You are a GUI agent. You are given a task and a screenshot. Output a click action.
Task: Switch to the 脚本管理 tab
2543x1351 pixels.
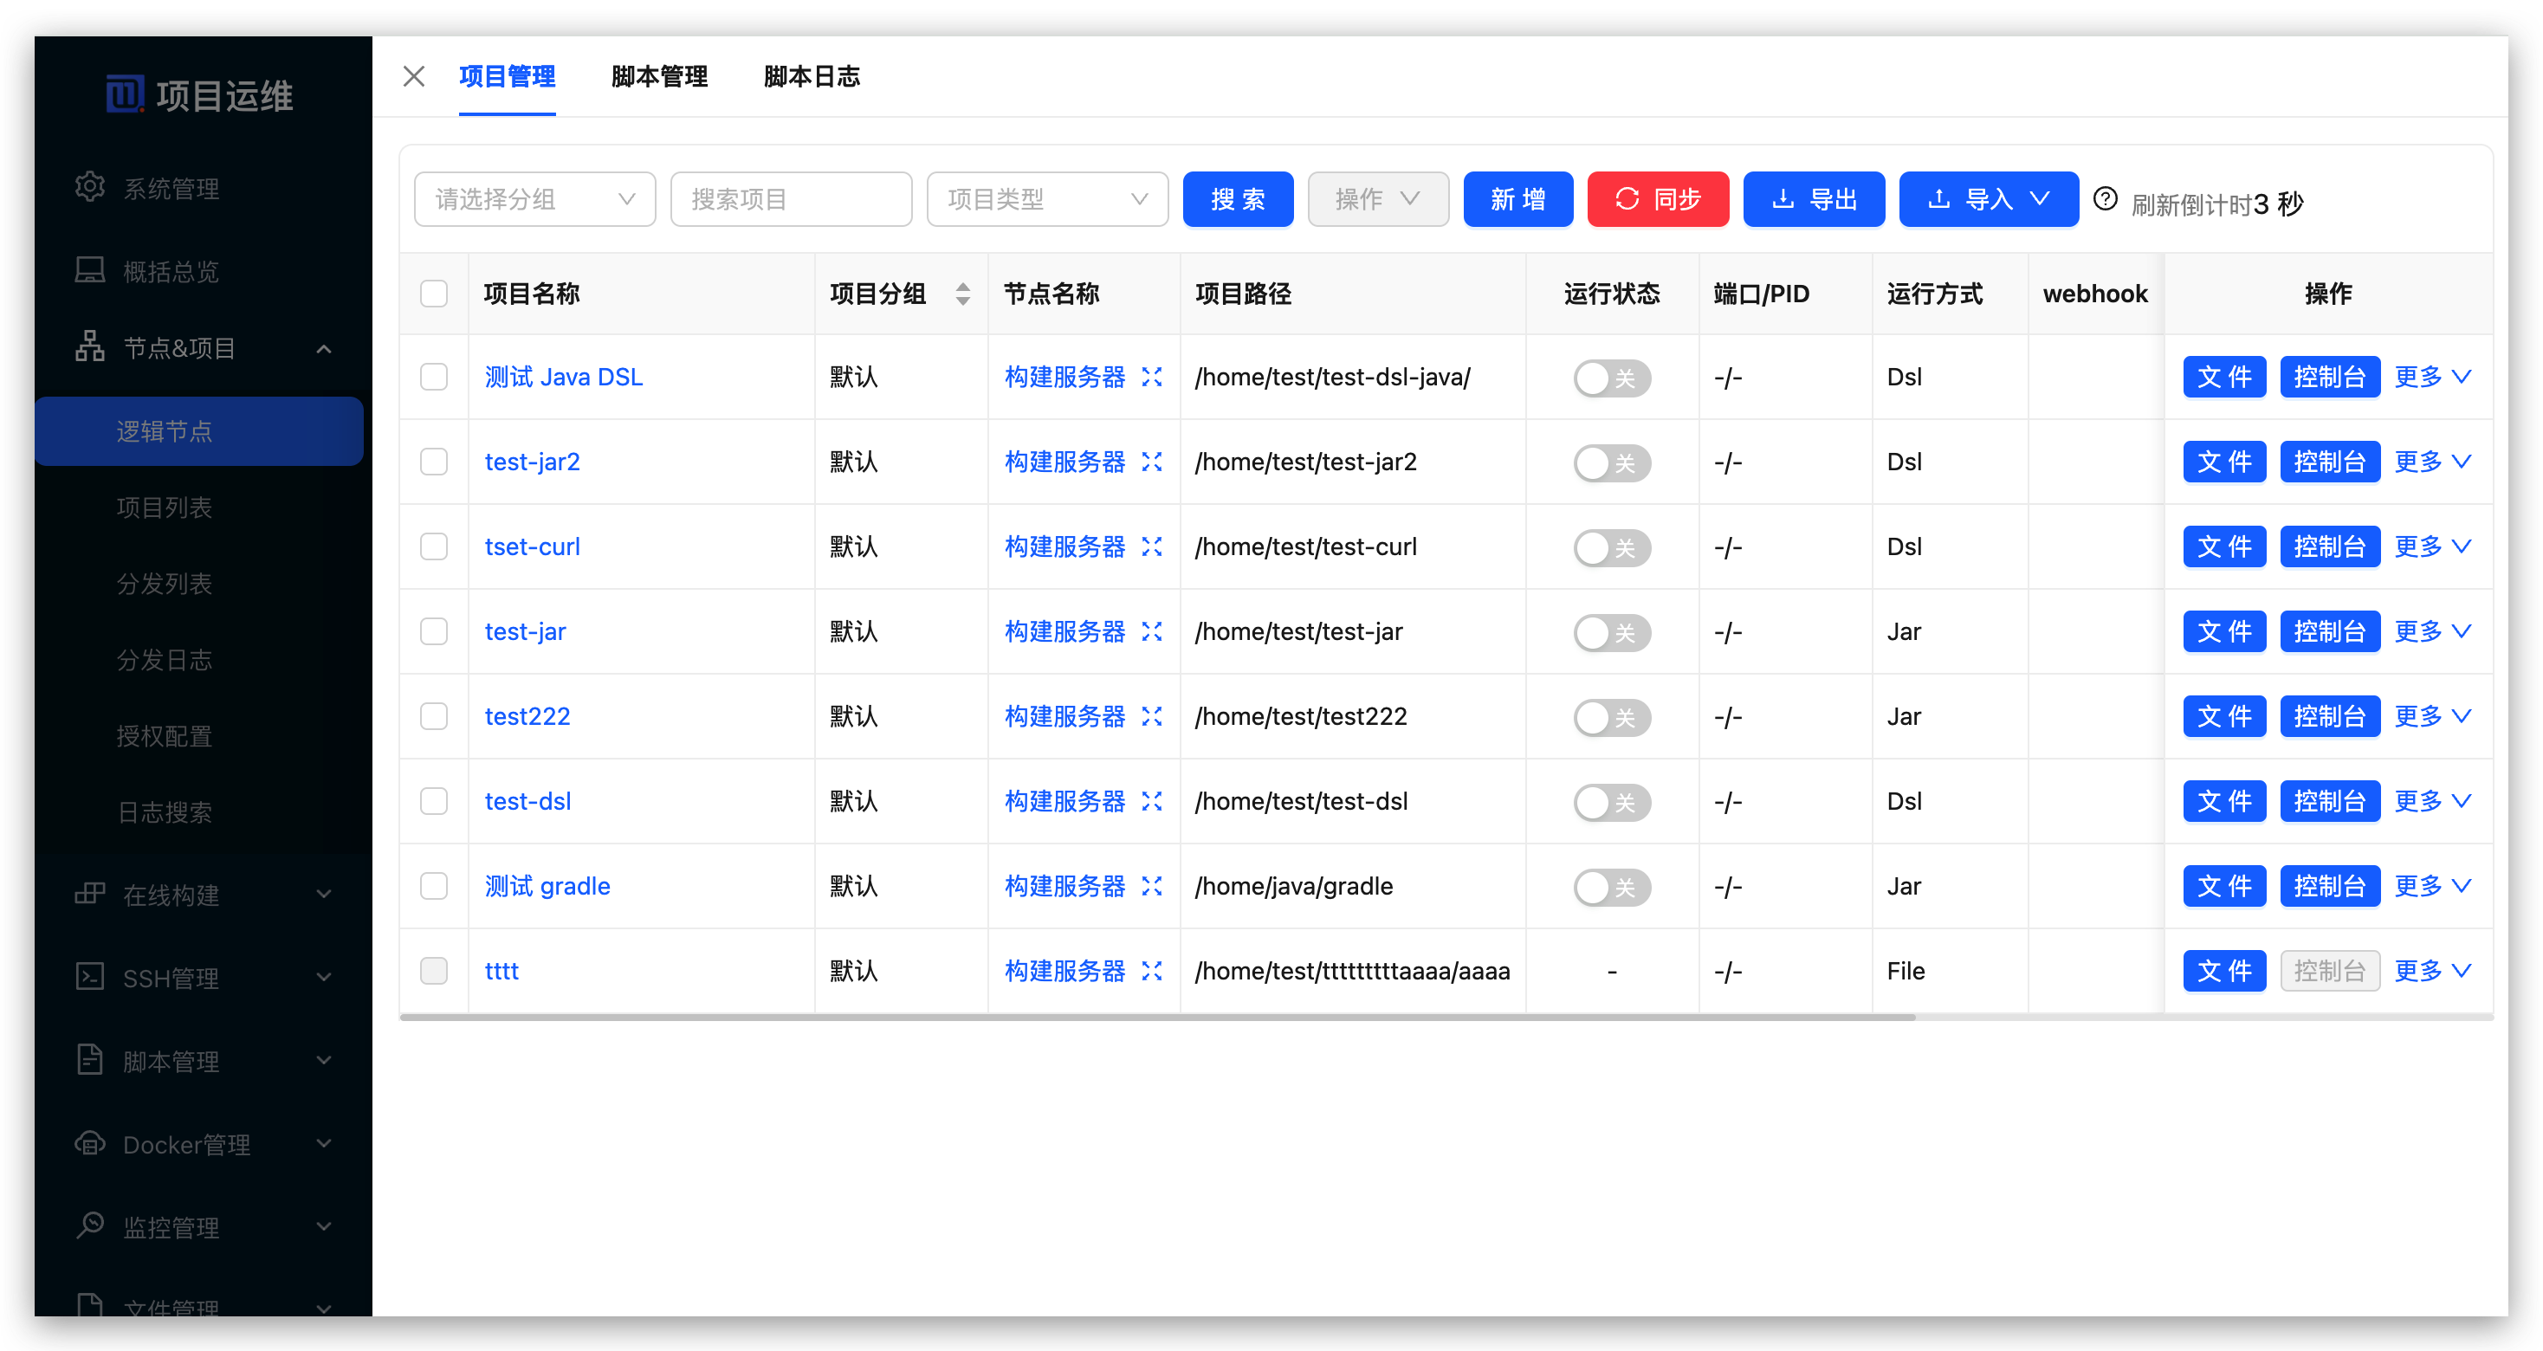(x=659, y=76)
